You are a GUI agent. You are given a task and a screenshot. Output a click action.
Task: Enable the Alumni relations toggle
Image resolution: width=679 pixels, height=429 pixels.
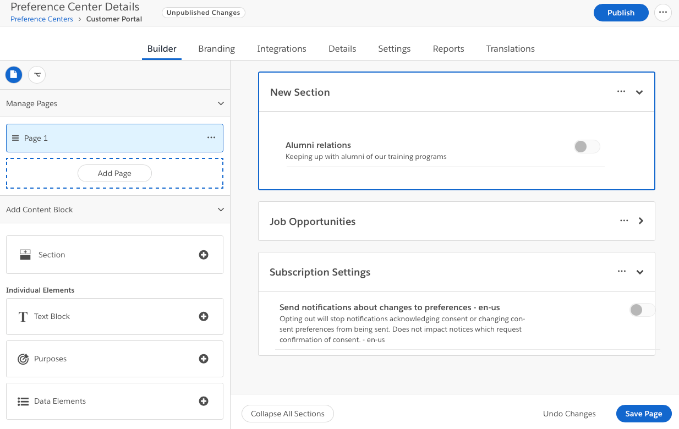[587, 146]
